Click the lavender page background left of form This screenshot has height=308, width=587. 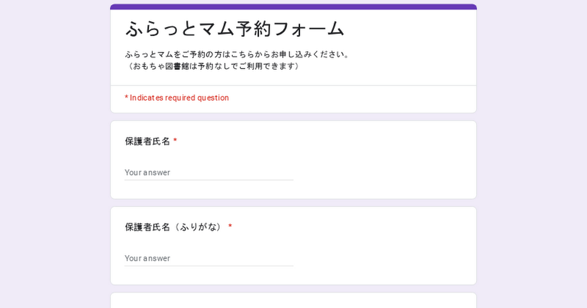(54, 156)
